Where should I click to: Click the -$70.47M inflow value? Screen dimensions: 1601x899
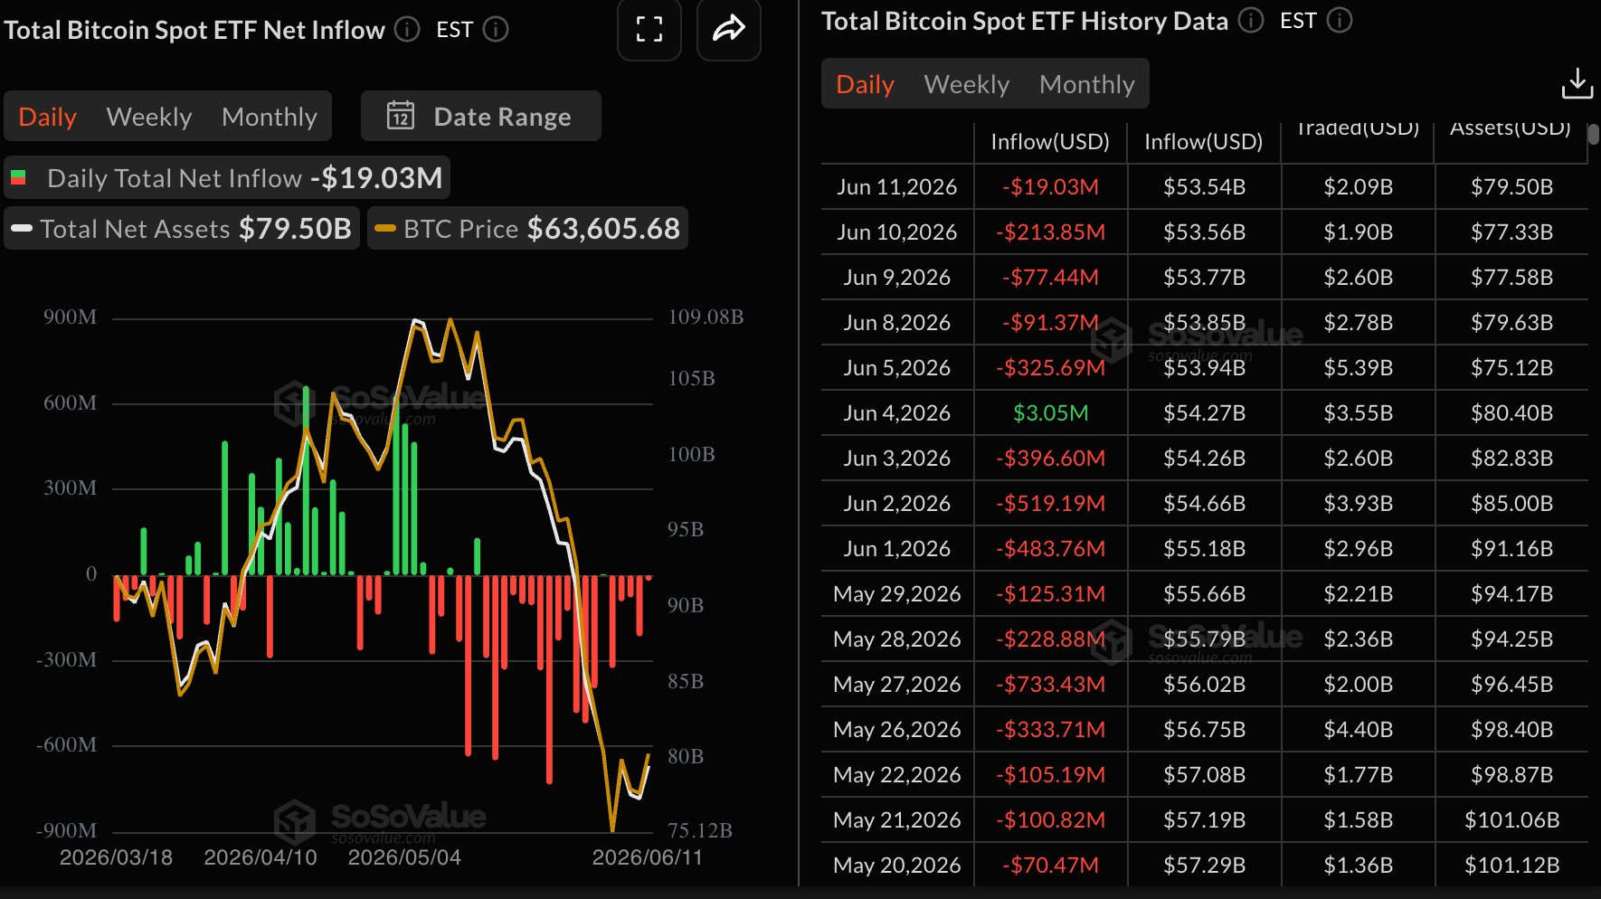pyautogui.click(x=1051, y=866)
